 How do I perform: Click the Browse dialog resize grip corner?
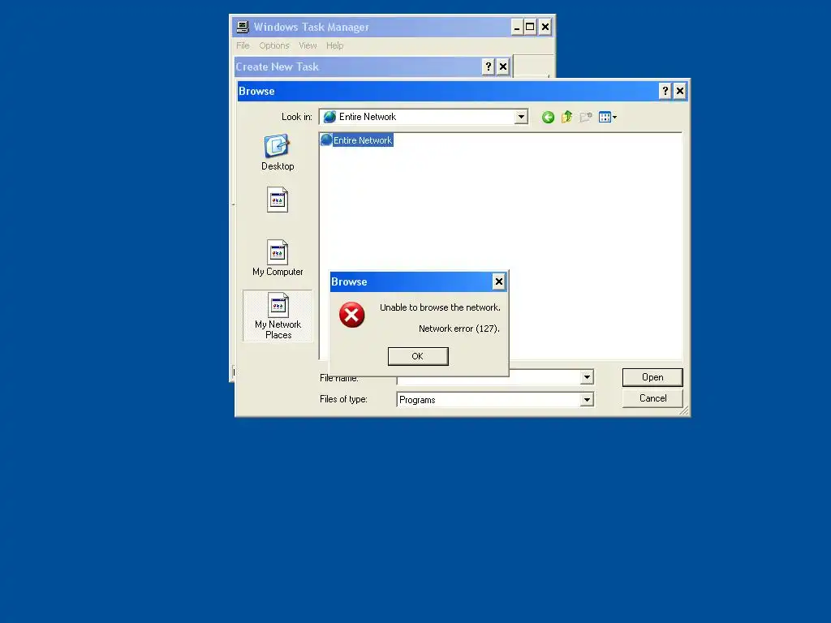pyautogui.click(x=683, y=410)
